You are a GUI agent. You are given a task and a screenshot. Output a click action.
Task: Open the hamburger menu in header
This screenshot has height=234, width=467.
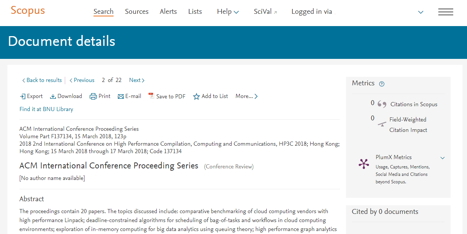[x=445, y=12]
